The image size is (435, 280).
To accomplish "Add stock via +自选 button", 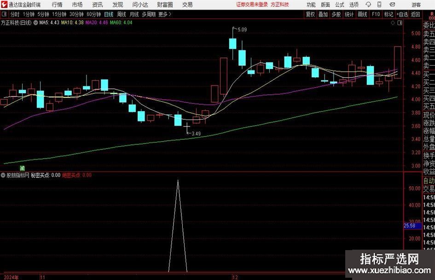I will pyautogui.click(x=402, y=14).
